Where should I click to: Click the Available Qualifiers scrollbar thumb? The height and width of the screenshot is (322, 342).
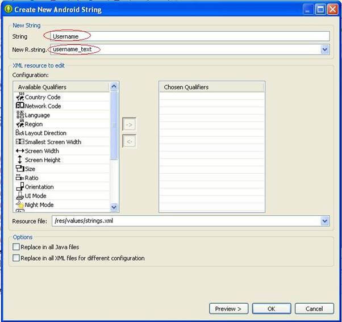coord(114,126)
